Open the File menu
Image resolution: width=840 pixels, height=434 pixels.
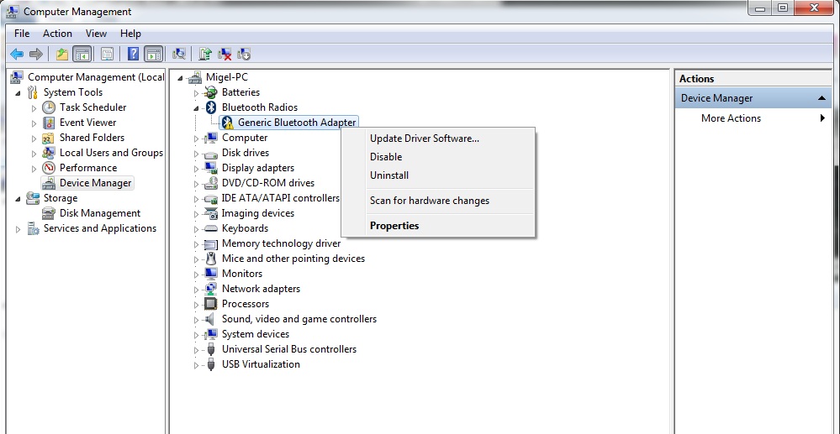pyautogui.click(x=22, y=34)
